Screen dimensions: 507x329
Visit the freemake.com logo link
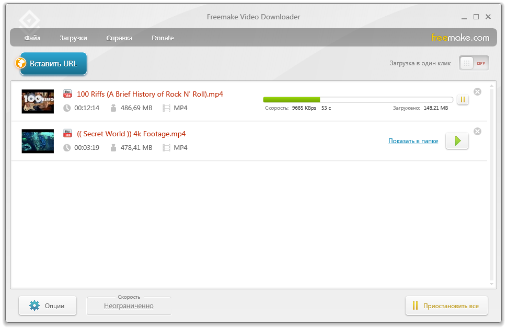coord(460,38)
